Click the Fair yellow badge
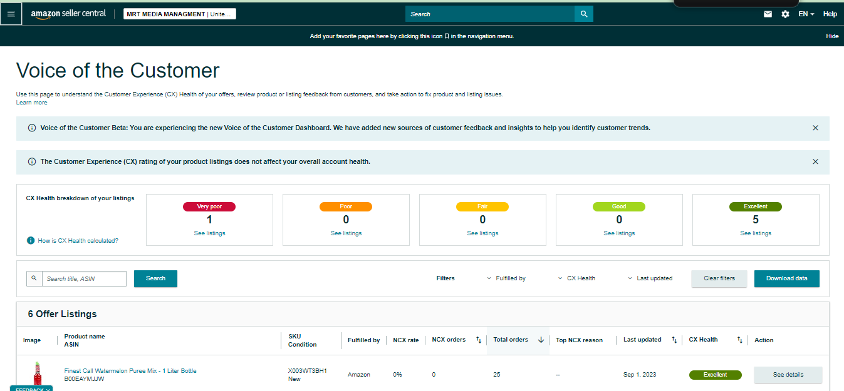The width and height of the screenshot is (844, 391). (x=482, y=206)
